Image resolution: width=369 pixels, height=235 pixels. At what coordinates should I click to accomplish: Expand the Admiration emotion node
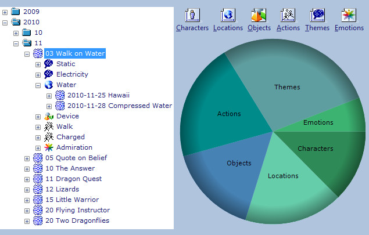38,149
